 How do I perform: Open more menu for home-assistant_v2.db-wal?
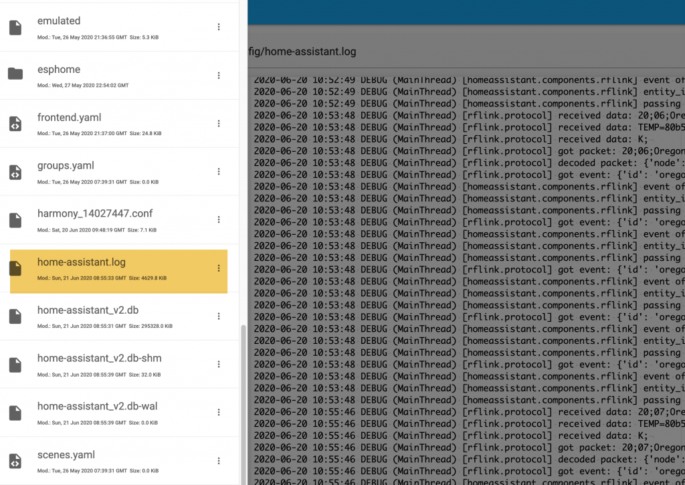point(219,413)
